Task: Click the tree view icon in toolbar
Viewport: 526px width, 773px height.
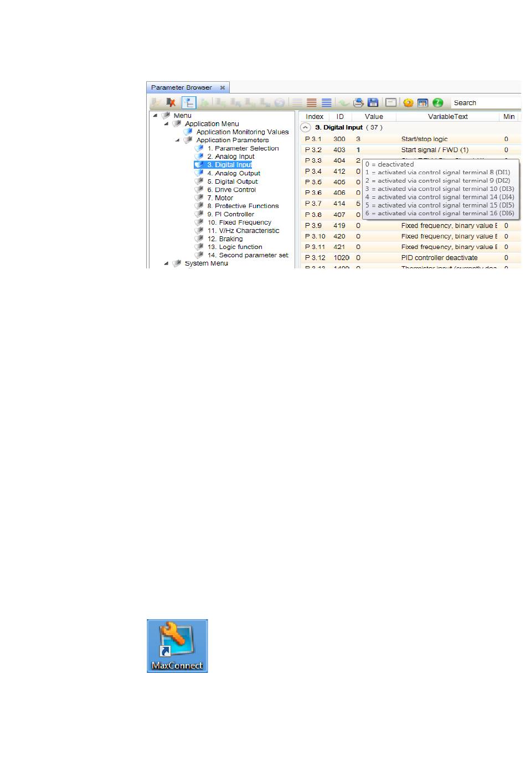Action: pyautogui.click(x=189, y=103)
